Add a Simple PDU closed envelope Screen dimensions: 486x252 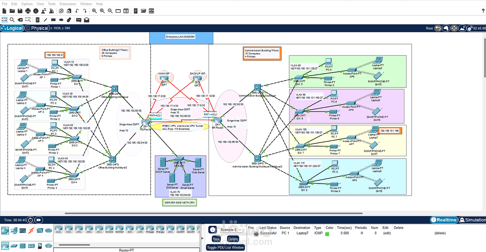coord(78,20)
